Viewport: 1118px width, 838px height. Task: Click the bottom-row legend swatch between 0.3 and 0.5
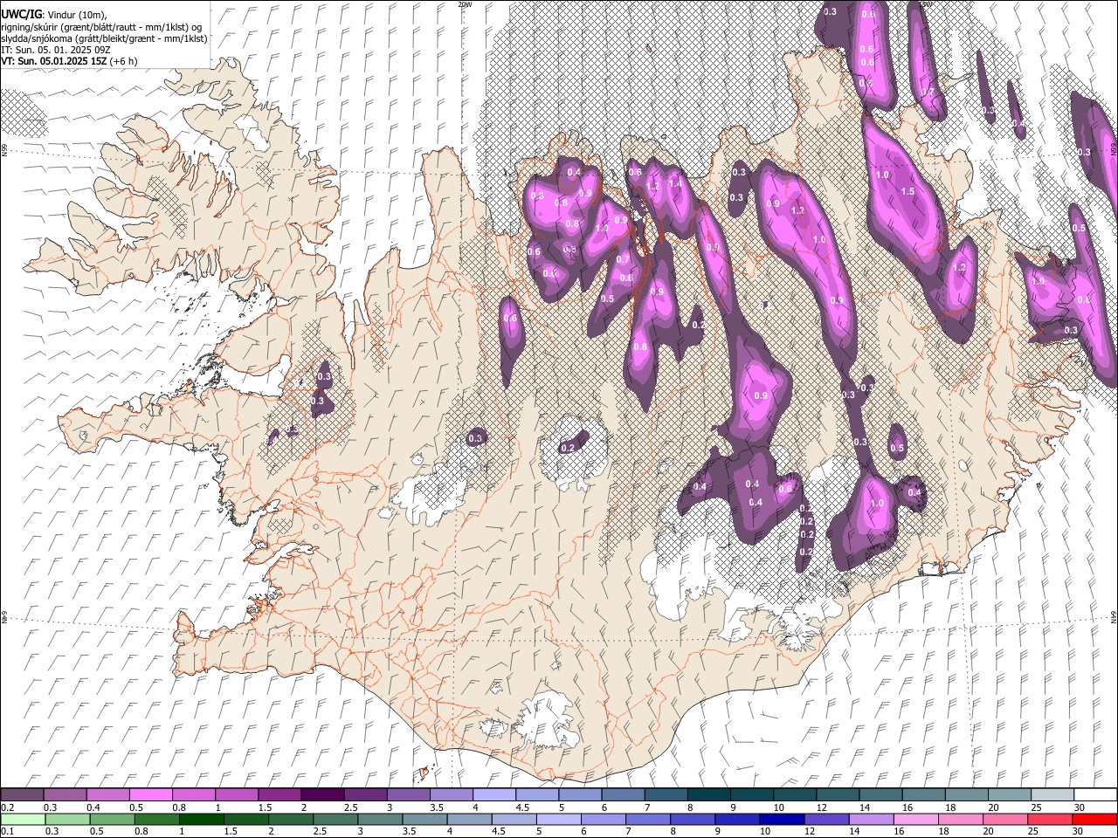tap(68, 820)
